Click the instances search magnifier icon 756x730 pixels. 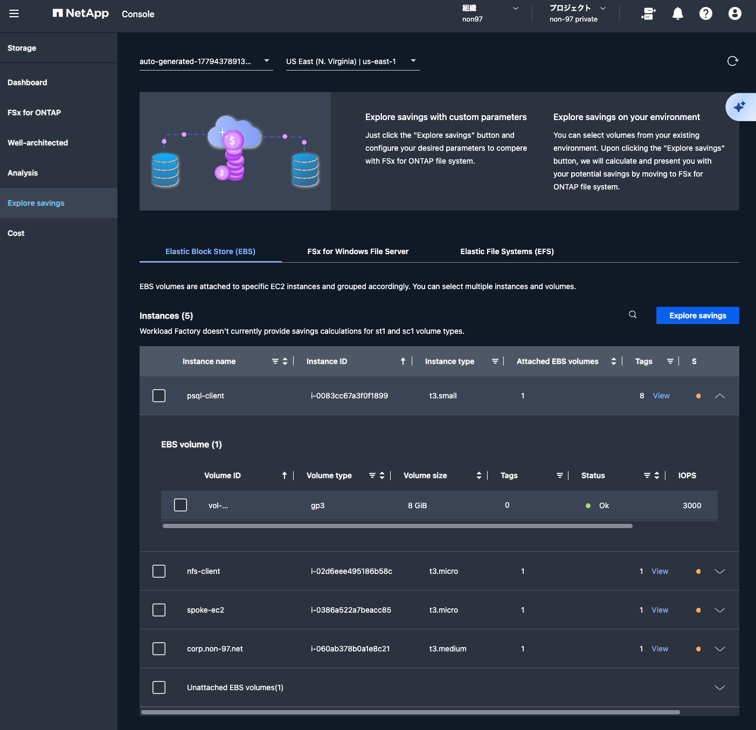pyautogui.click(x=633, y=315)
